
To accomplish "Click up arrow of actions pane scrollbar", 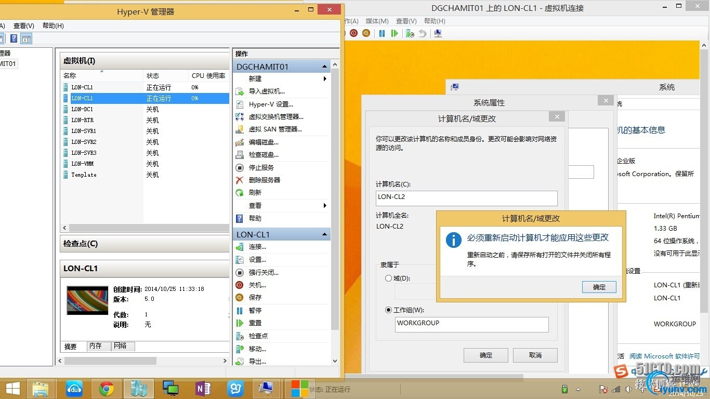I will click(x=335, y=65).
